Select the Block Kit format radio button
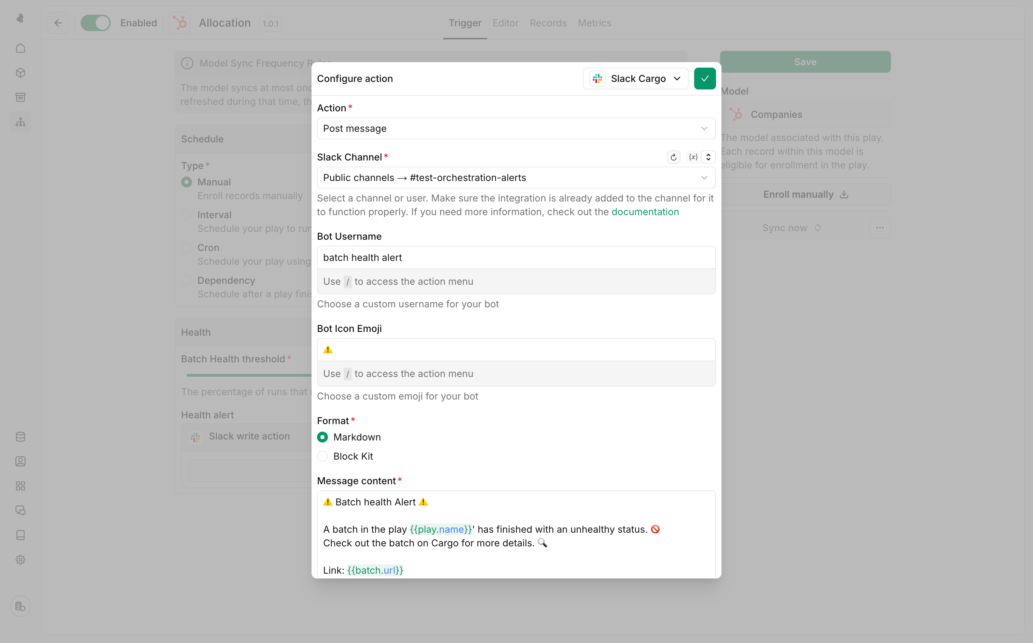 (x=322, y=456)
